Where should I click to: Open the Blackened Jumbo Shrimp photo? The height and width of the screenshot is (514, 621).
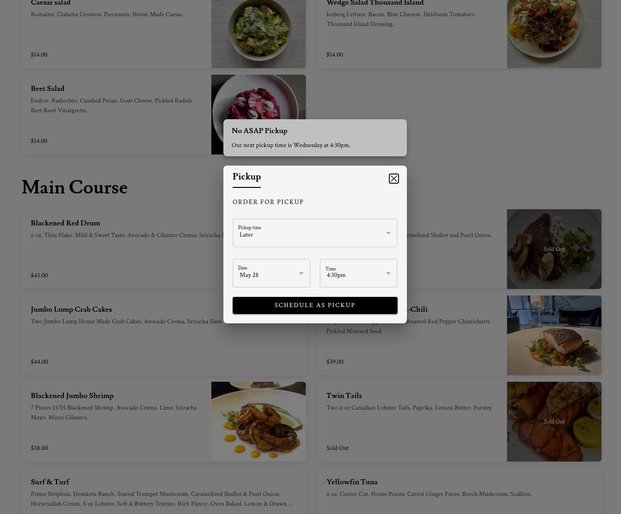tap(258, 422)
